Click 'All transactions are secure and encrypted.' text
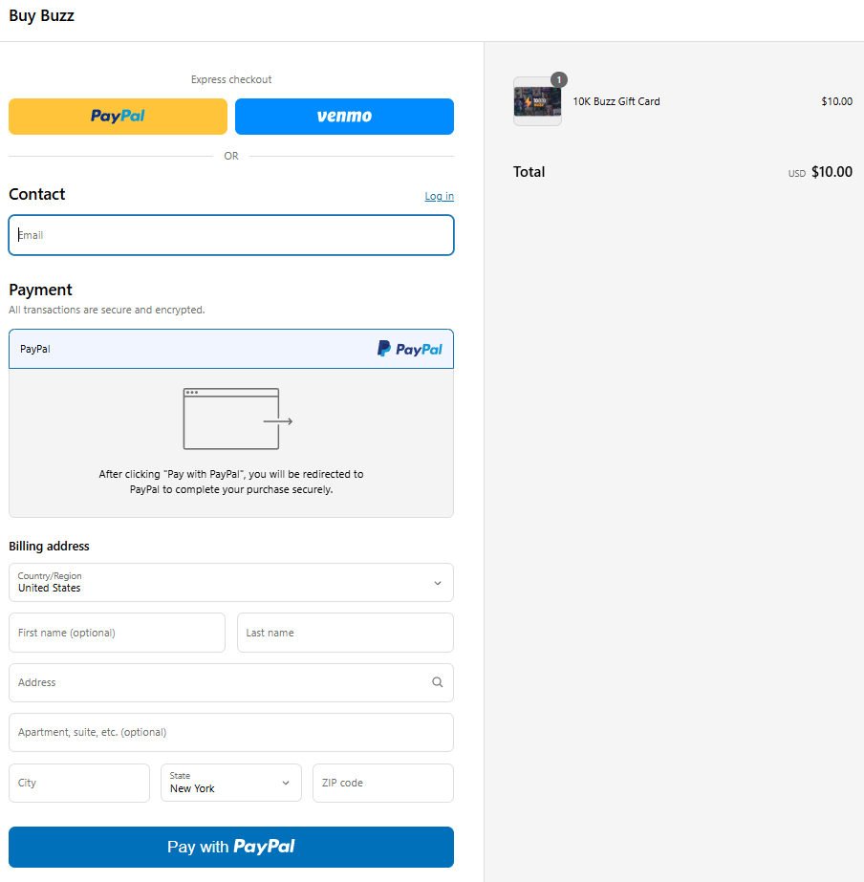Viewport: 864px width, 882px height. [x=107, y=310]
